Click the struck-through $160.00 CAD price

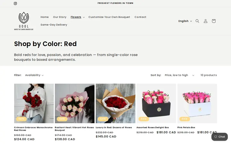tap(23, 135)
